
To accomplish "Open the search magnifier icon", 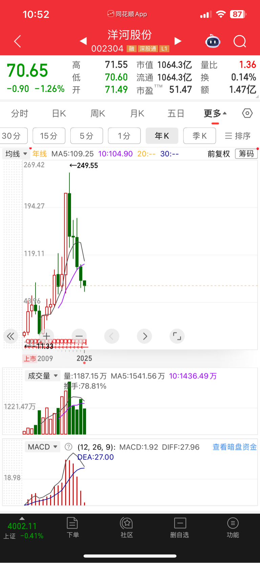I will pos(240,41).
